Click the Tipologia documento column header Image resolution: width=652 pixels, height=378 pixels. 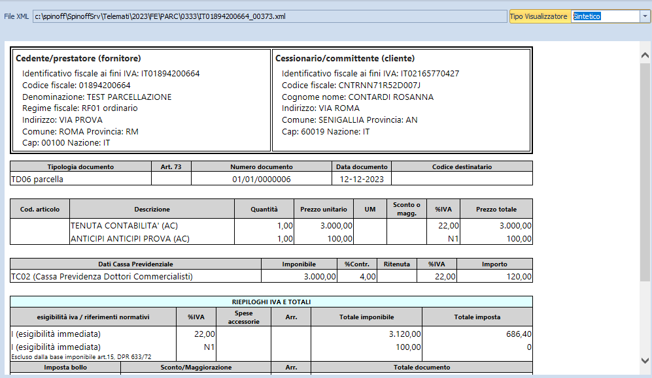pos(80,166)
